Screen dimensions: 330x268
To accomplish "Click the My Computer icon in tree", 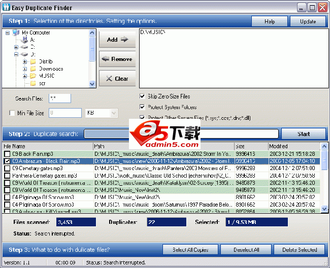I will pos(16,32).
